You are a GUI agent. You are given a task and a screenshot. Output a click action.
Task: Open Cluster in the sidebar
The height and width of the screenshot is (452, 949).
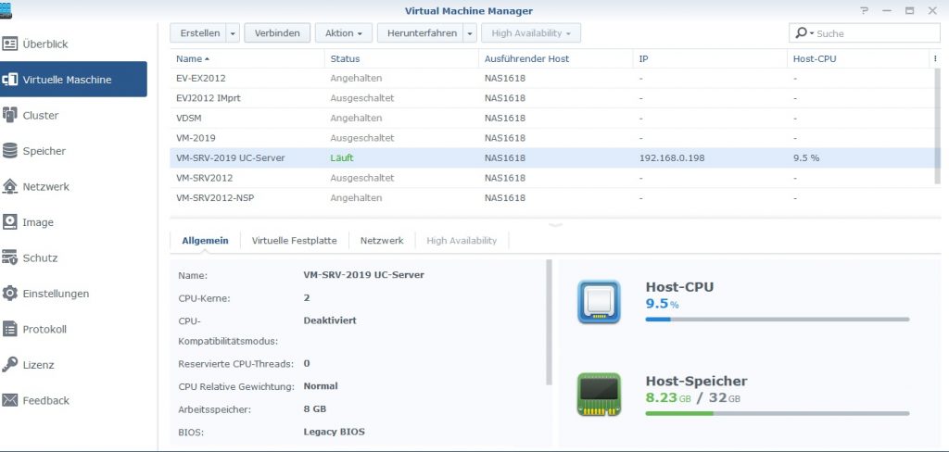(x=73, y=115)
